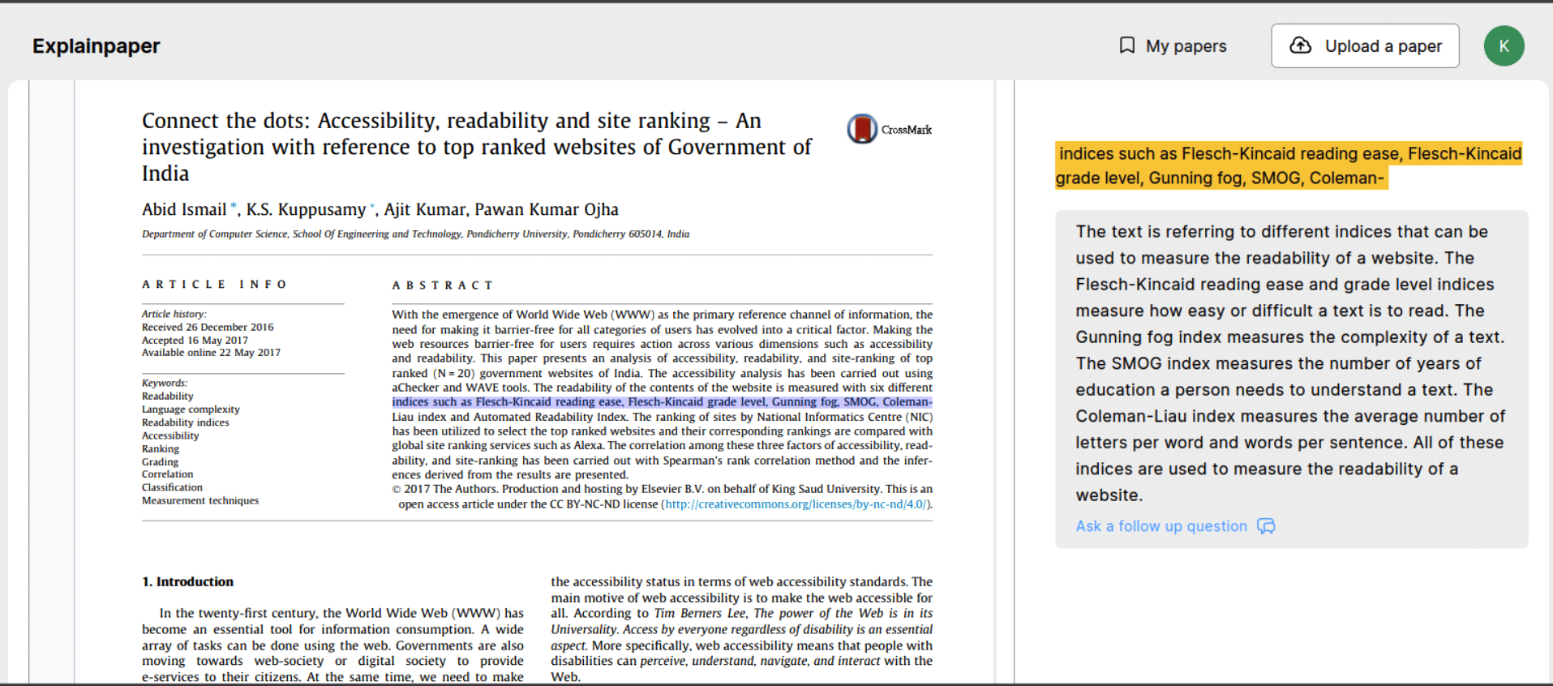Click the explanation starting 'The text is referring'
This screenshot has height=686, width=1553.
[1291, 363]
